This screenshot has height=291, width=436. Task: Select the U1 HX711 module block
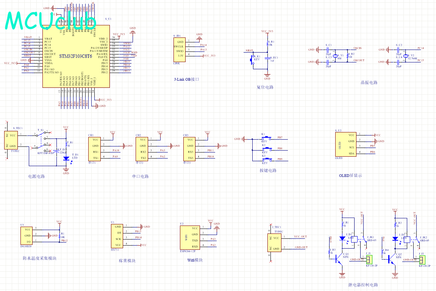pos(117,236)
